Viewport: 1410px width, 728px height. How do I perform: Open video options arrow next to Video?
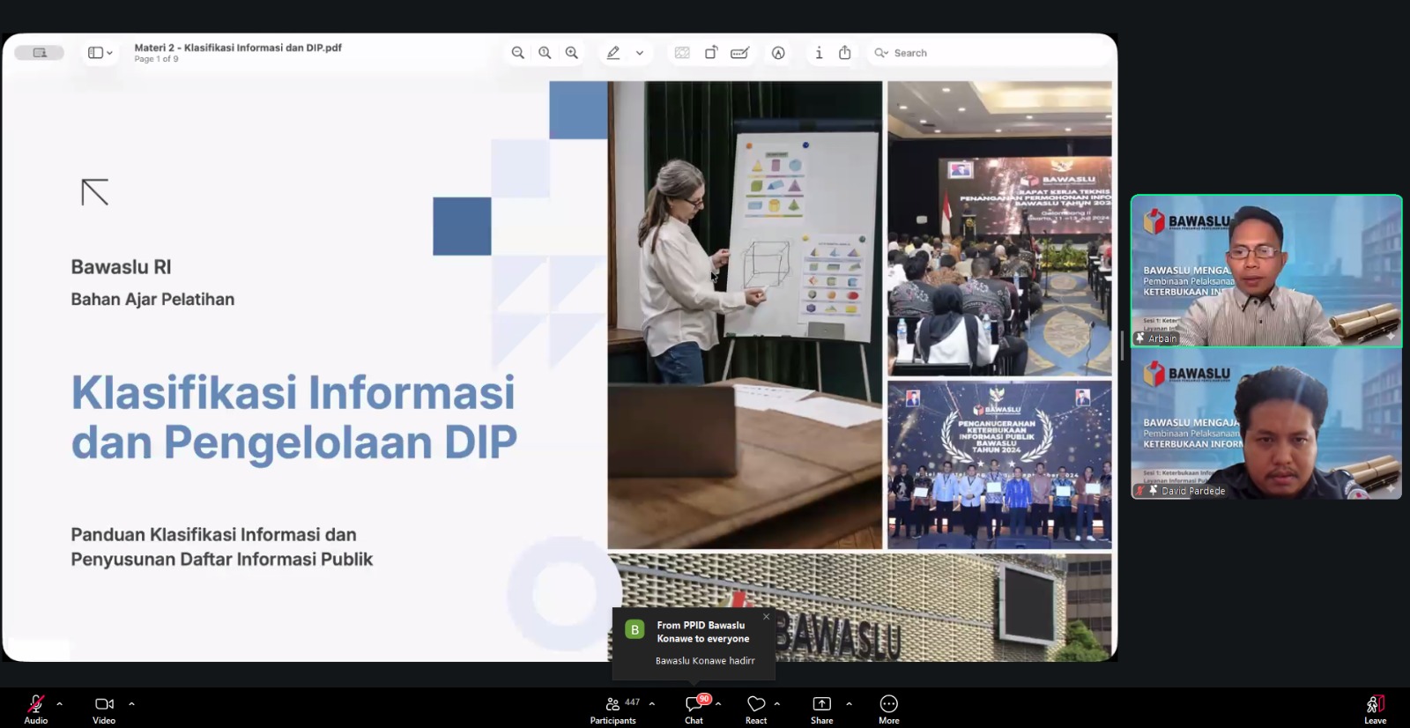131,703
